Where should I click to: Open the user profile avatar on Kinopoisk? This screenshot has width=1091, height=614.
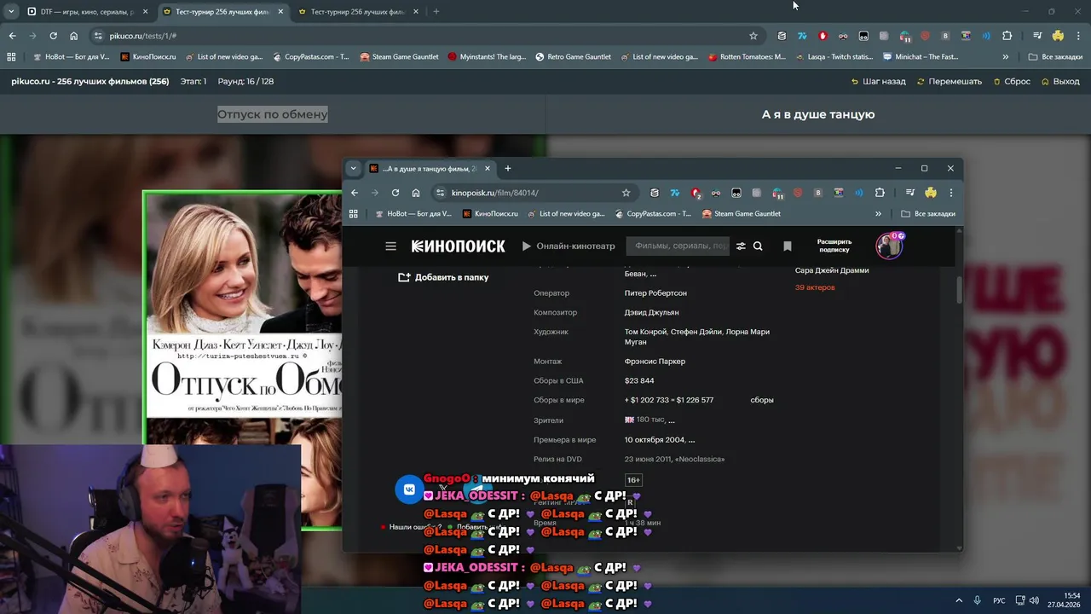point(890,246)
